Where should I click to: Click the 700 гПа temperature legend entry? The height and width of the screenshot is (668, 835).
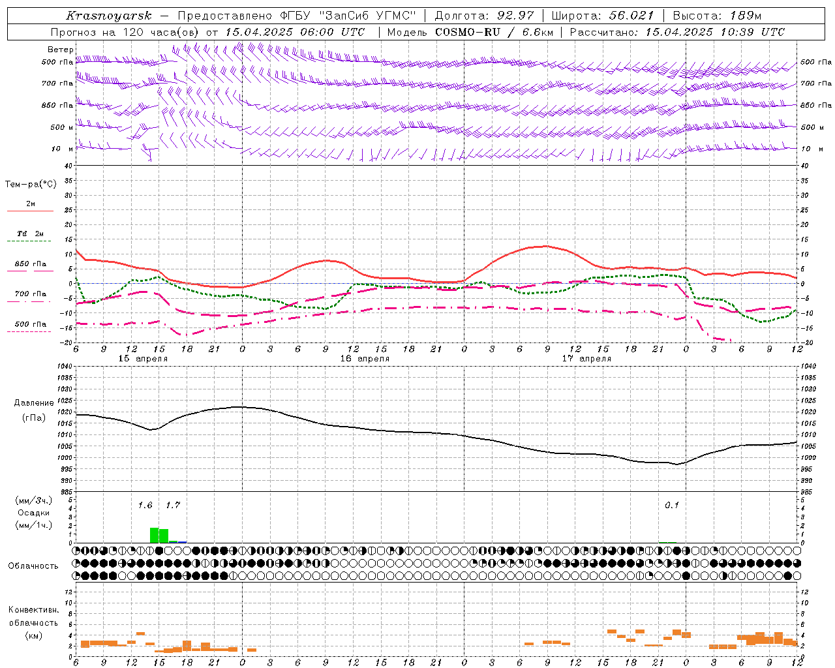click(x=31, y=294)
